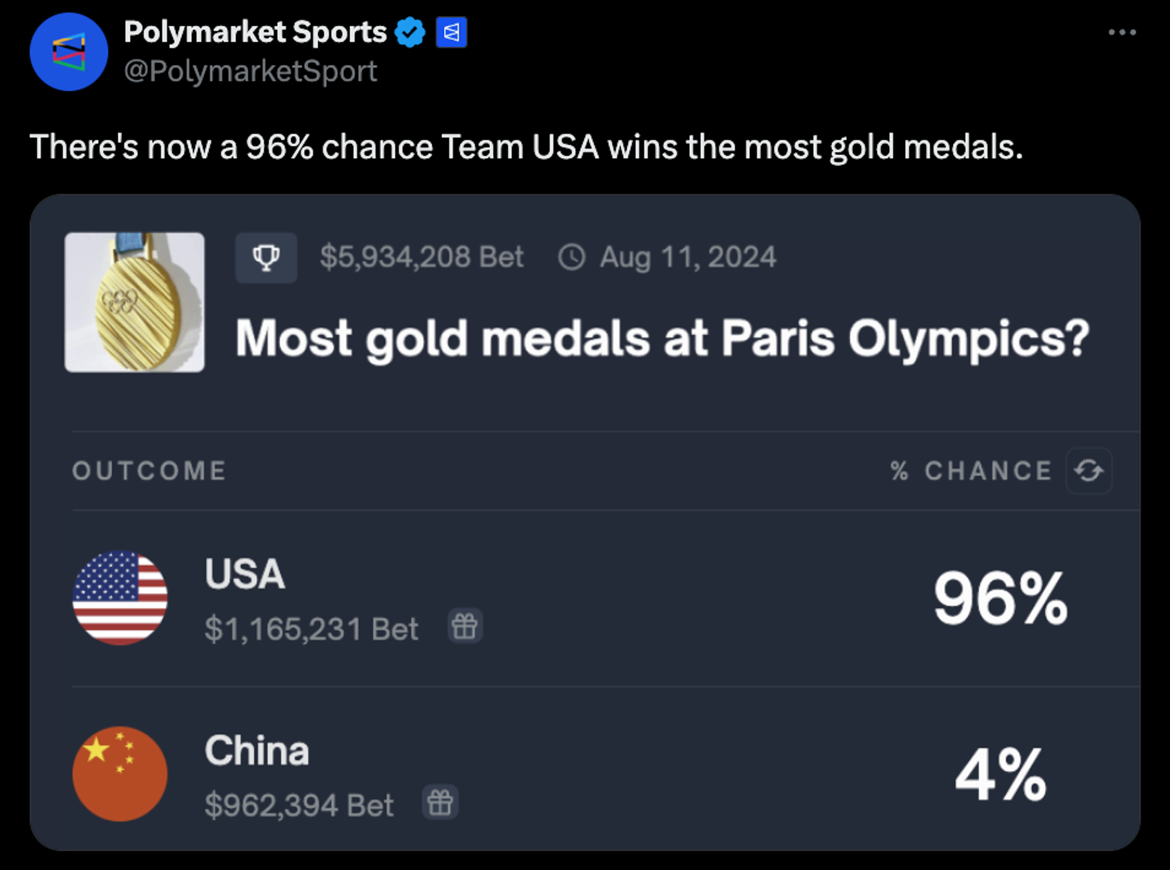The height and width of the screenshot is (870, 1170).
Task: Click the China flag icon
Action: point(120,774)
